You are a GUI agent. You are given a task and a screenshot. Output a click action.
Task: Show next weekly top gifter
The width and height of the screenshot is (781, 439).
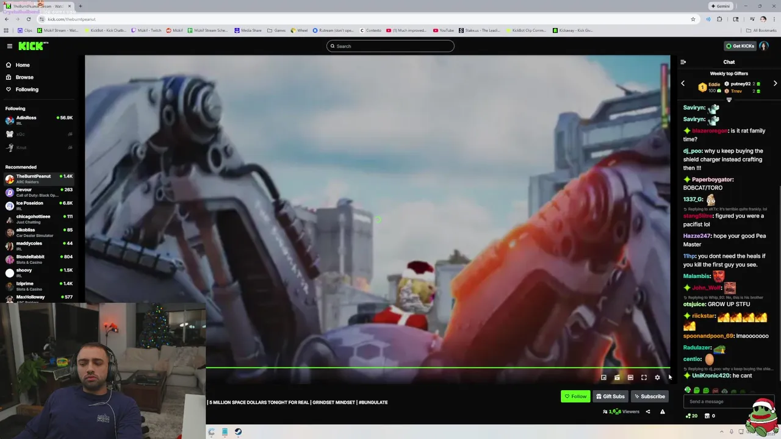pos(775,84)
